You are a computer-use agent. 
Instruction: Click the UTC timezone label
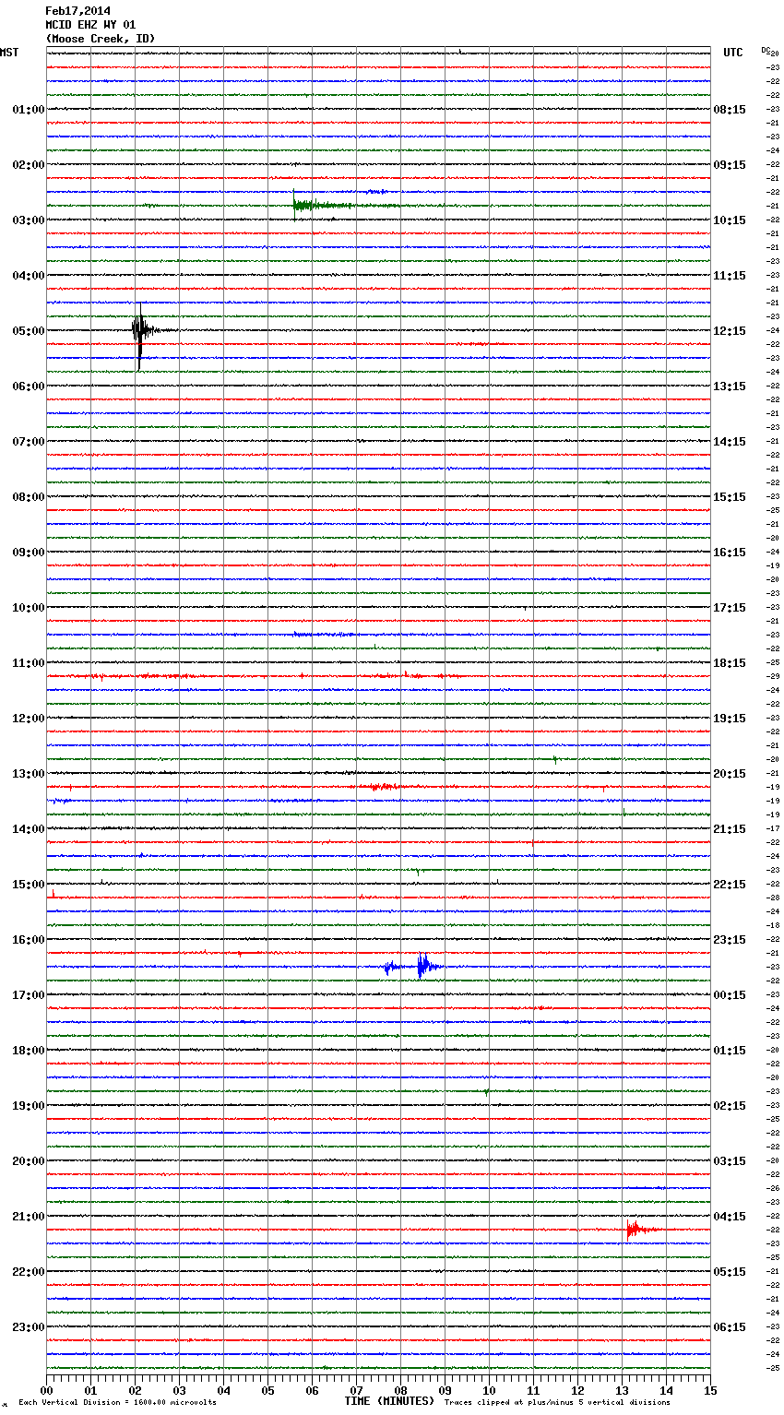tap(732, 53)
